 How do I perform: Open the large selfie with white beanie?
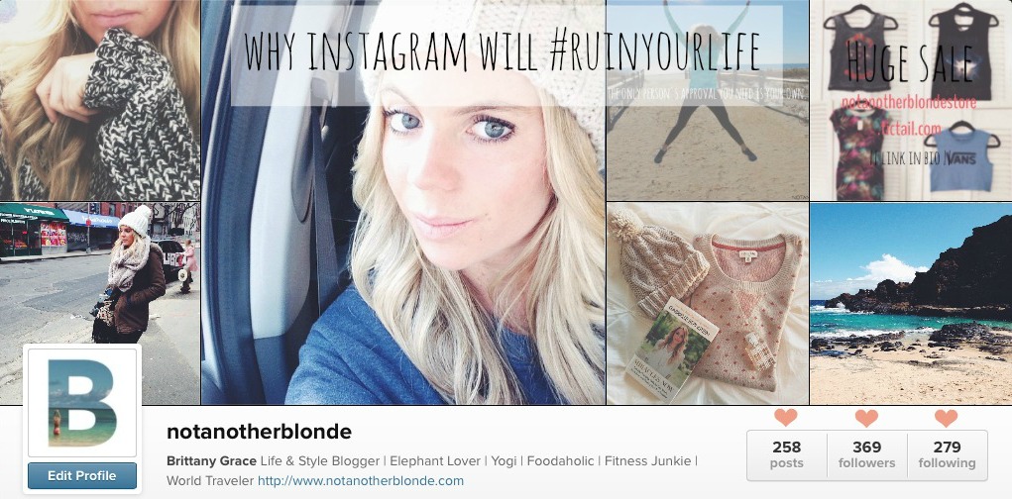(x=403, y=202)
